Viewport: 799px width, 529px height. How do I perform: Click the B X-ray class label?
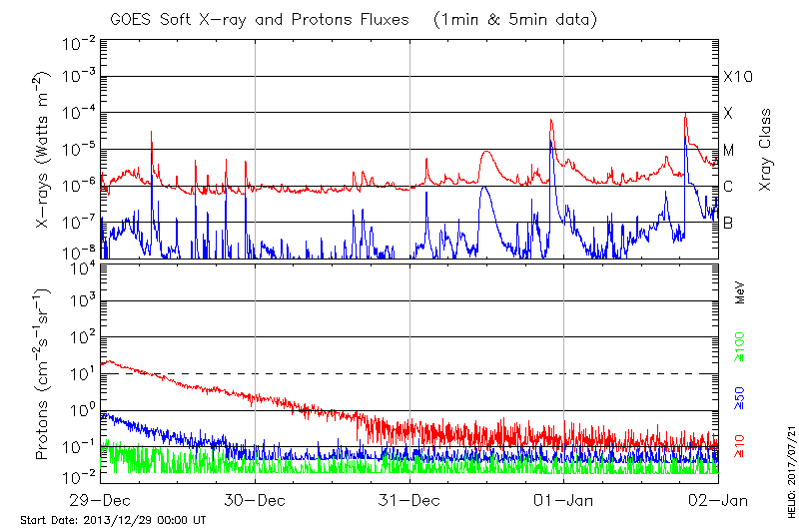coord(728,224)
